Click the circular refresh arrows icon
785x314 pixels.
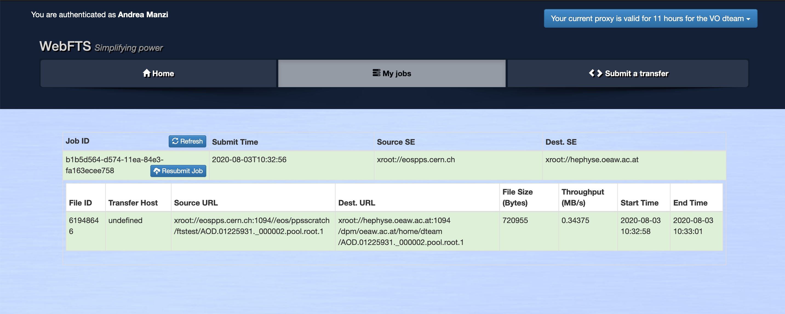pyautogui.click(x=175, y=141)
